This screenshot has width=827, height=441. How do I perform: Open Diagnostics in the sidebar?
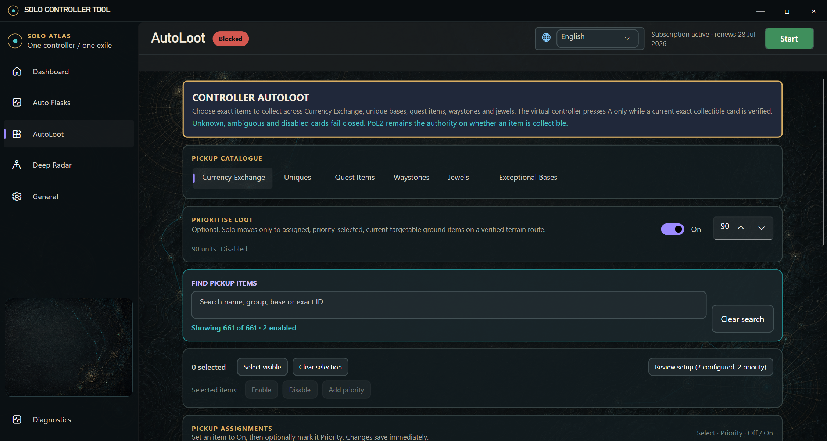(x=69, y=420)
